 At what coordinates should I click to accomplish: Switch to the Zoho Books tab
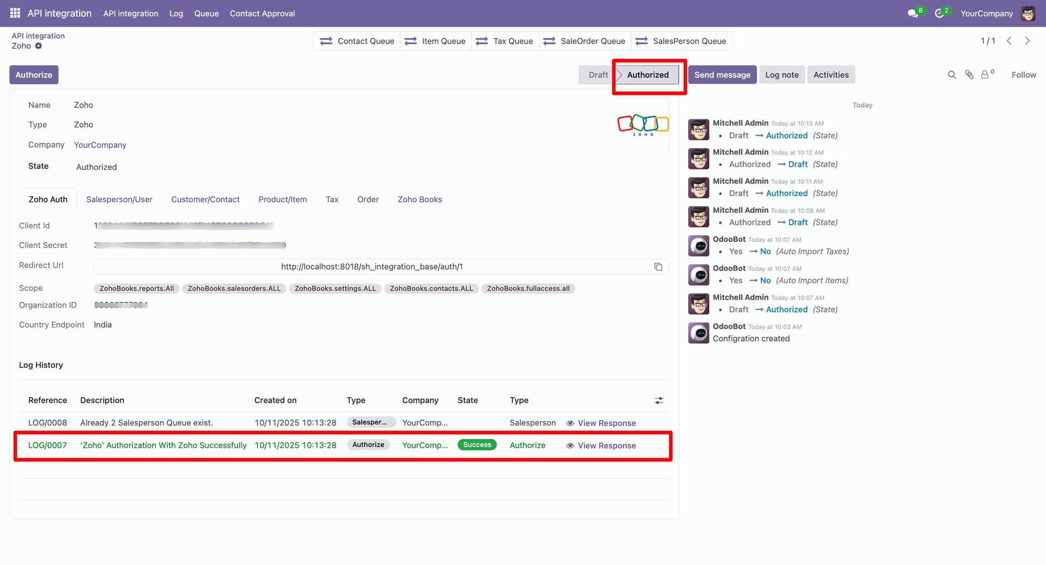pyautogui.click(x=419, y=199)
